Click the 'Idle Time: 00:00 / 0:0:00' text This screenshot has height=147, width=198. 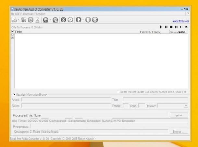pos(30,121)
